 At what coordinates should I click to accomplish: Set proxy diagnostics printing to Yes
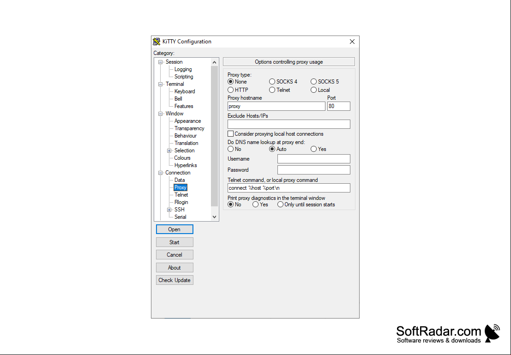[256, 205]
